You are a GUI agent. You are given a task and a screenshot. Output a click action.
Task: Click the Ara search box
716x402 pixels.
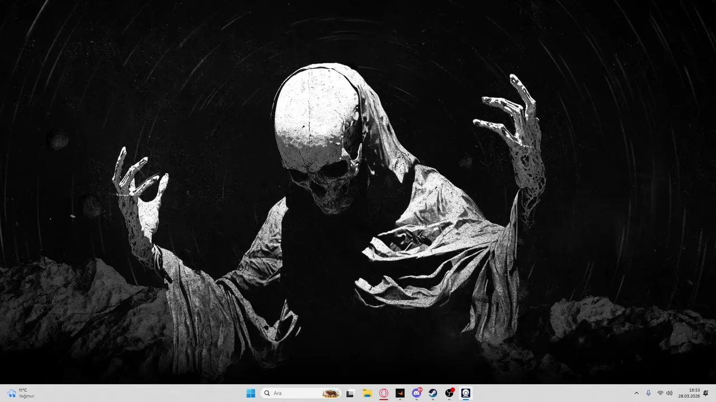coord(301,393)
